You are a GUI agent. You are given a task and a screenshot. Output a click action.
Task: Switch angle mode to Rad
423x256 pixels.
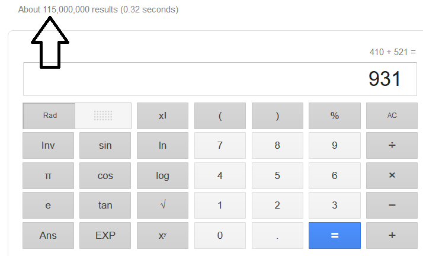click(x=50, y=116)
